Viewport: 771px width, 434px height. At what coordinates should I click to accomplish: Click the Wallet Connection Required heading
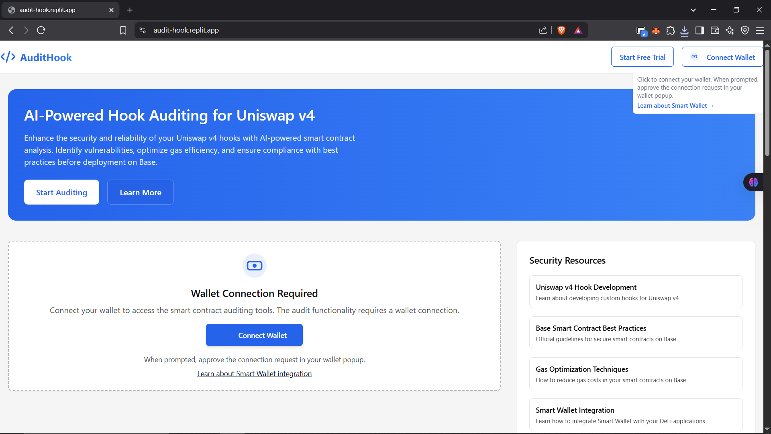[x=254, y=293]
